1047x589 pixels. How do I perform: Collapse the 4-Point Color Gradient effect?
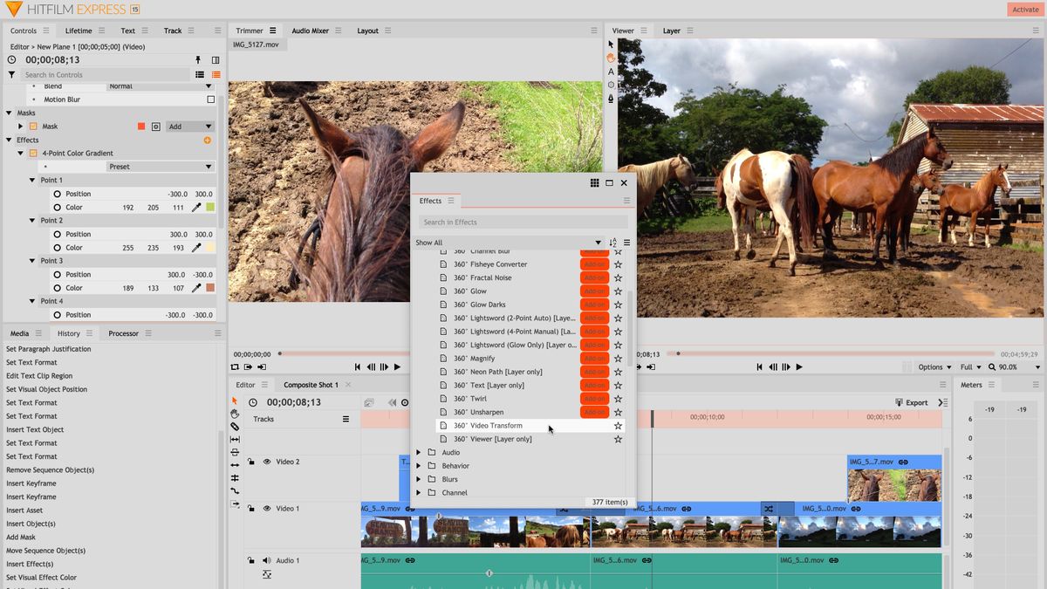tap(19, 153)
